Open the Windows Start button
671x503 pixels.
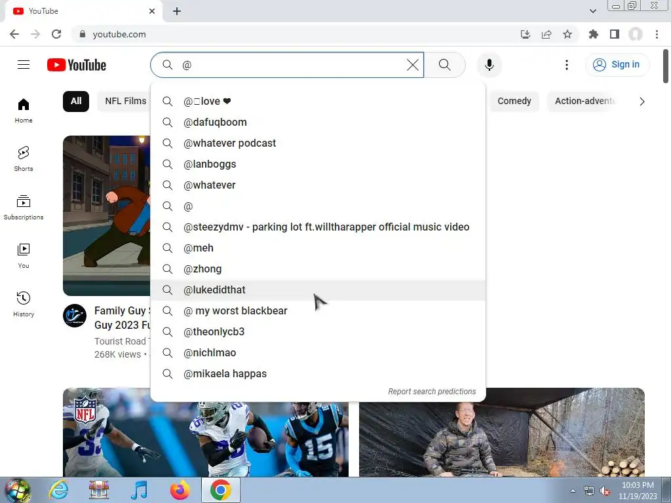click(x=18, y=491)
